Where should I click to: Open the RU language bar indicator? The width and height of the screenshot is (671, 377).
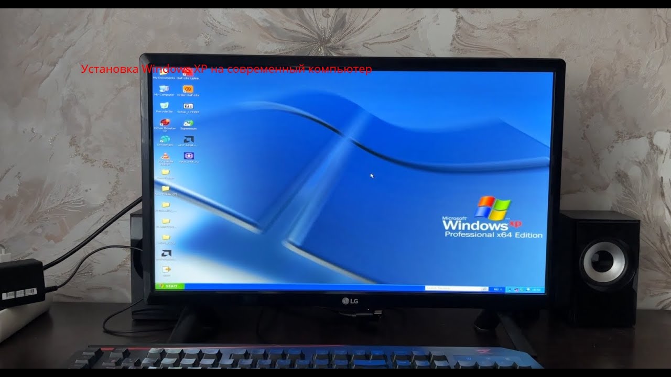(x=497, y=289)
